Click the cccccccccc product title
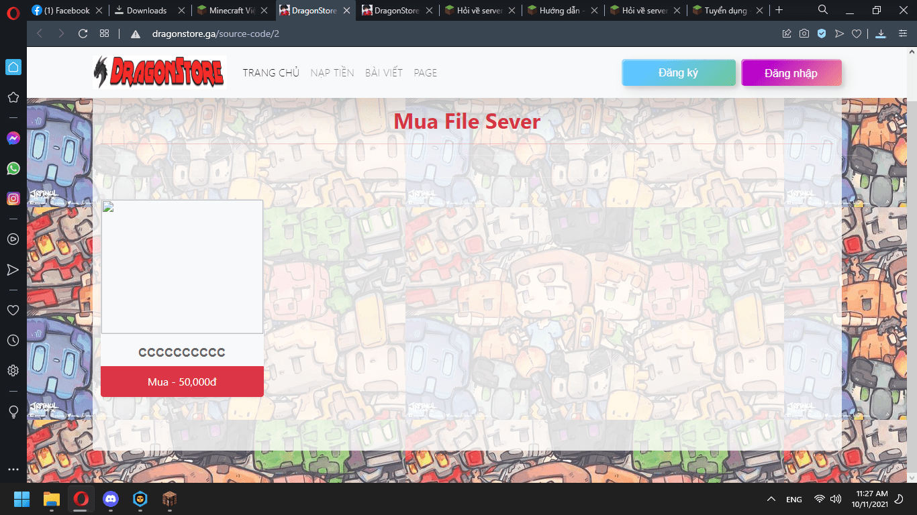Viewport: 917px width, 515px height. [x=182, y=352]
